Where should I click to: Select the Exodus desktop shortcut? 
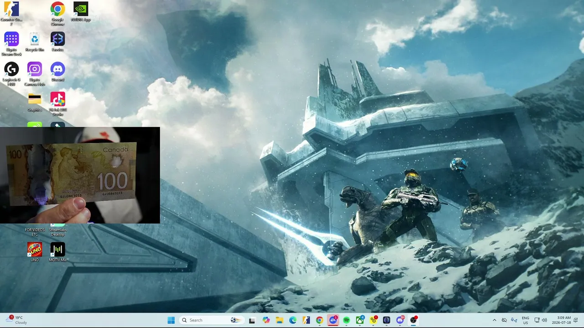(57, 42)
